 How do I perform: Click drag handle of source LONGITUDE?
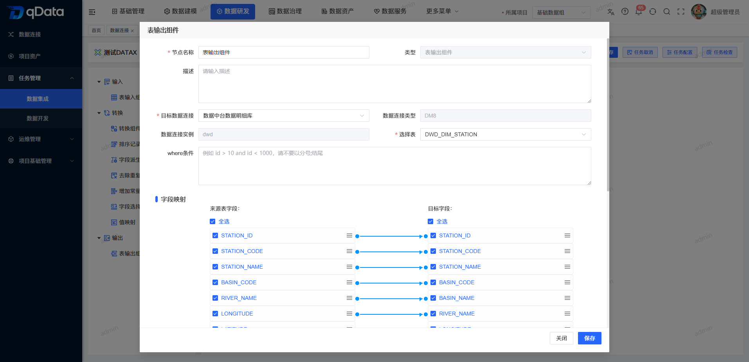(x=349, y=314)
